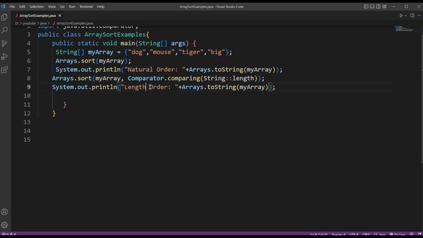Viewport: 423px width, 238px height.
Task: Expand the run options dropdown arrow
Action: click(406, 16)
